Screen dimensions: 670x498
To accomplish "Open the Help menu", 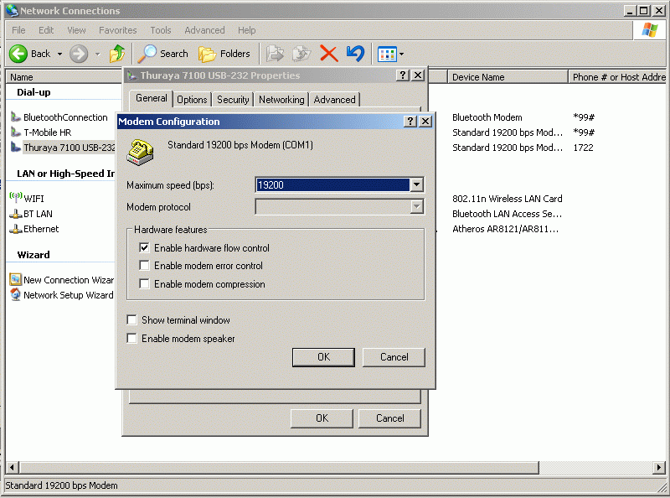I will (x=247, y=30).
